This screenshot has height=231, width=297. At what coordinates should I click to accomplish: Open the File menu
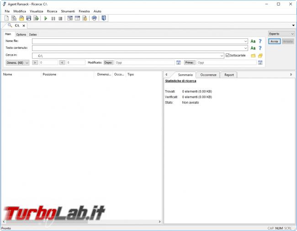point(7,11)
